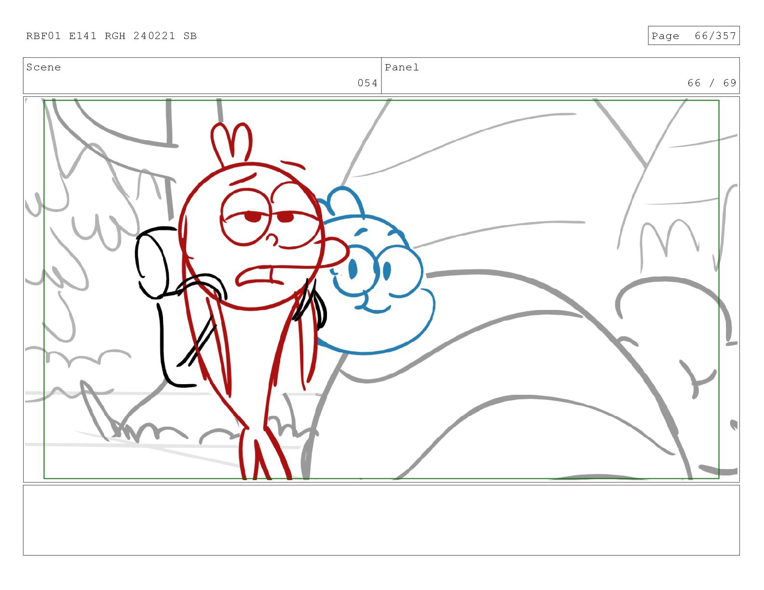
Task: Click the 'Scene' label
Action: (x=43, y=67)
